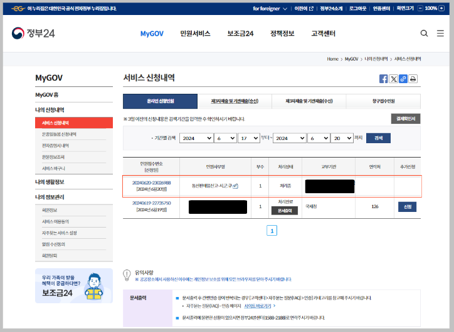Open 민원서비스 top menu
Viewport: 454px width, 332px height.
tap(195, 34)
